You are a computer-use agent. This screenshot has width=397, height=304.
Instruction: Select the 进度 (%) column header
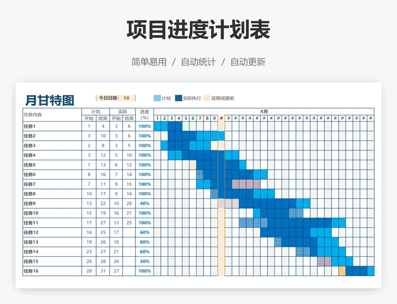[x=144, y=115]
